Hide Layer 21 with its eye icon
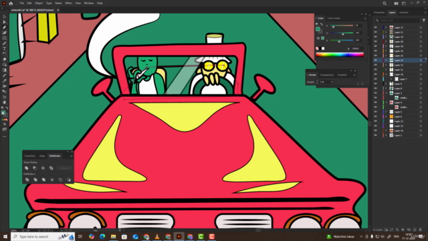This screenshot has height=241, width=428. click(376, 32)
